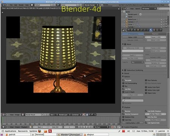
Task: Enable the Object Color checkbox
Action: (146, 93)
